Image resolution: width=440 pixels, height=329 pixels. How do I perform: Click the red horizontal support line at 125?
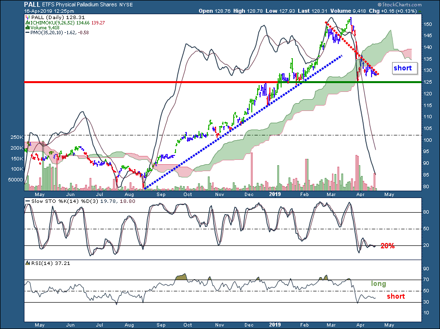click(147, 82)
